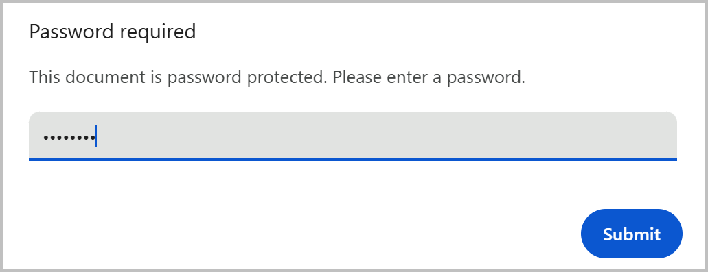Click the blank dialog area below the password field
This screenshot has height=272, width=708.
(353, 184)
